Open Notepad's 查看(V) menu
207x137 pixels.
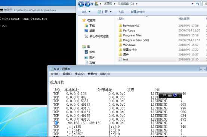92,74
